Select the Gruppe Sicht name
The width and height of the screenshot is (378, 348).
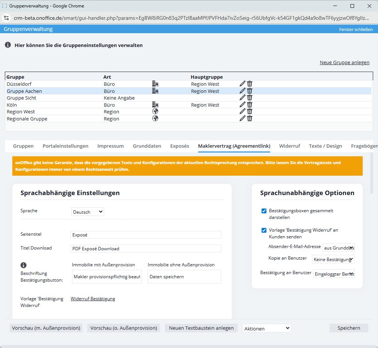pyautogui.click(x=21, y=98)
